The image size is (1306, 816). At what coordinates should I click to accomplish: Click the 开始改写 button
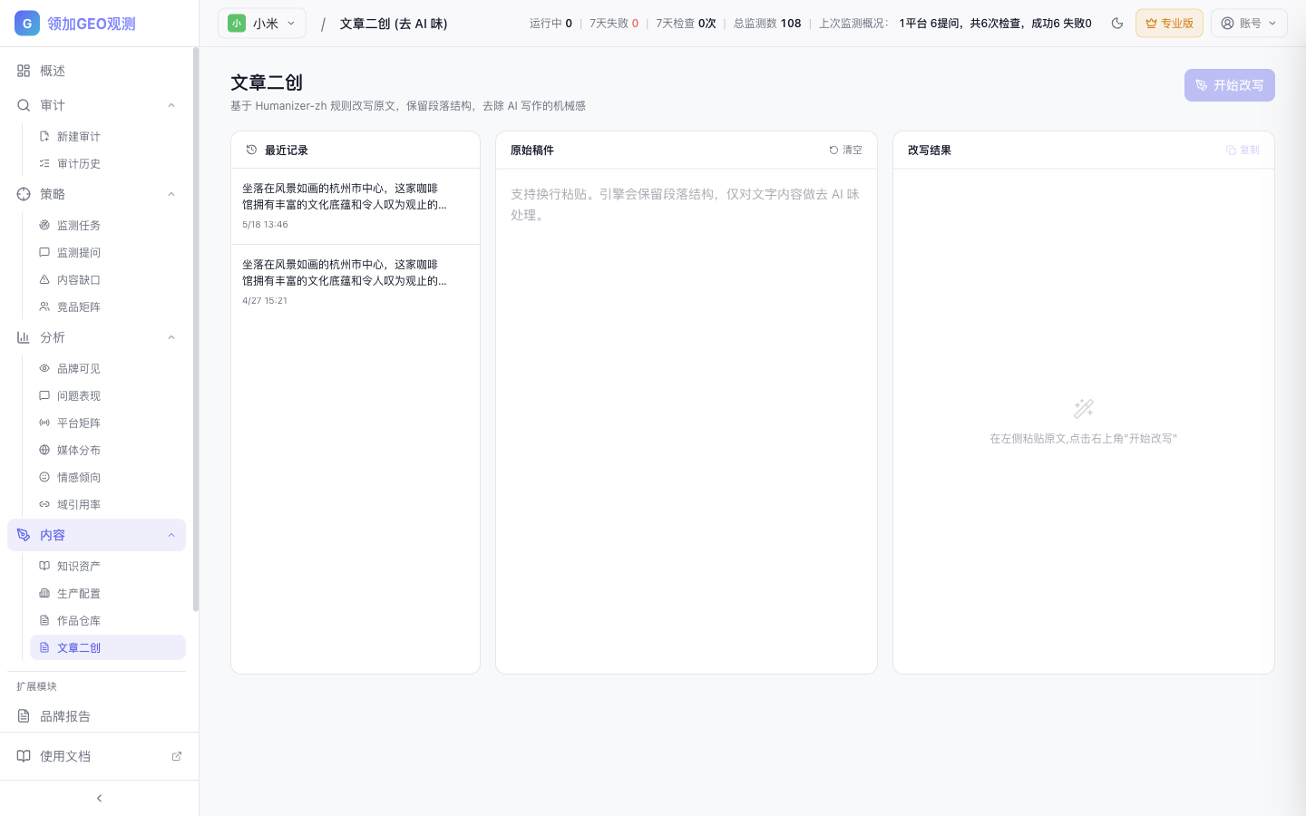click(1229, 85)
